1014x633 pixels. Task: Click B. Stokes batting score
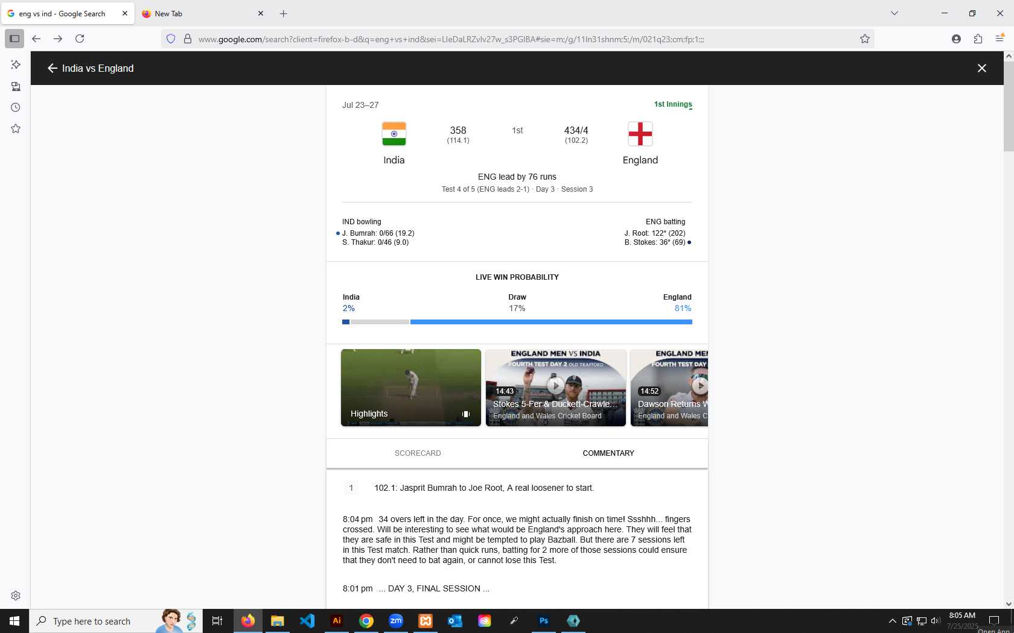tap(655, 242)
